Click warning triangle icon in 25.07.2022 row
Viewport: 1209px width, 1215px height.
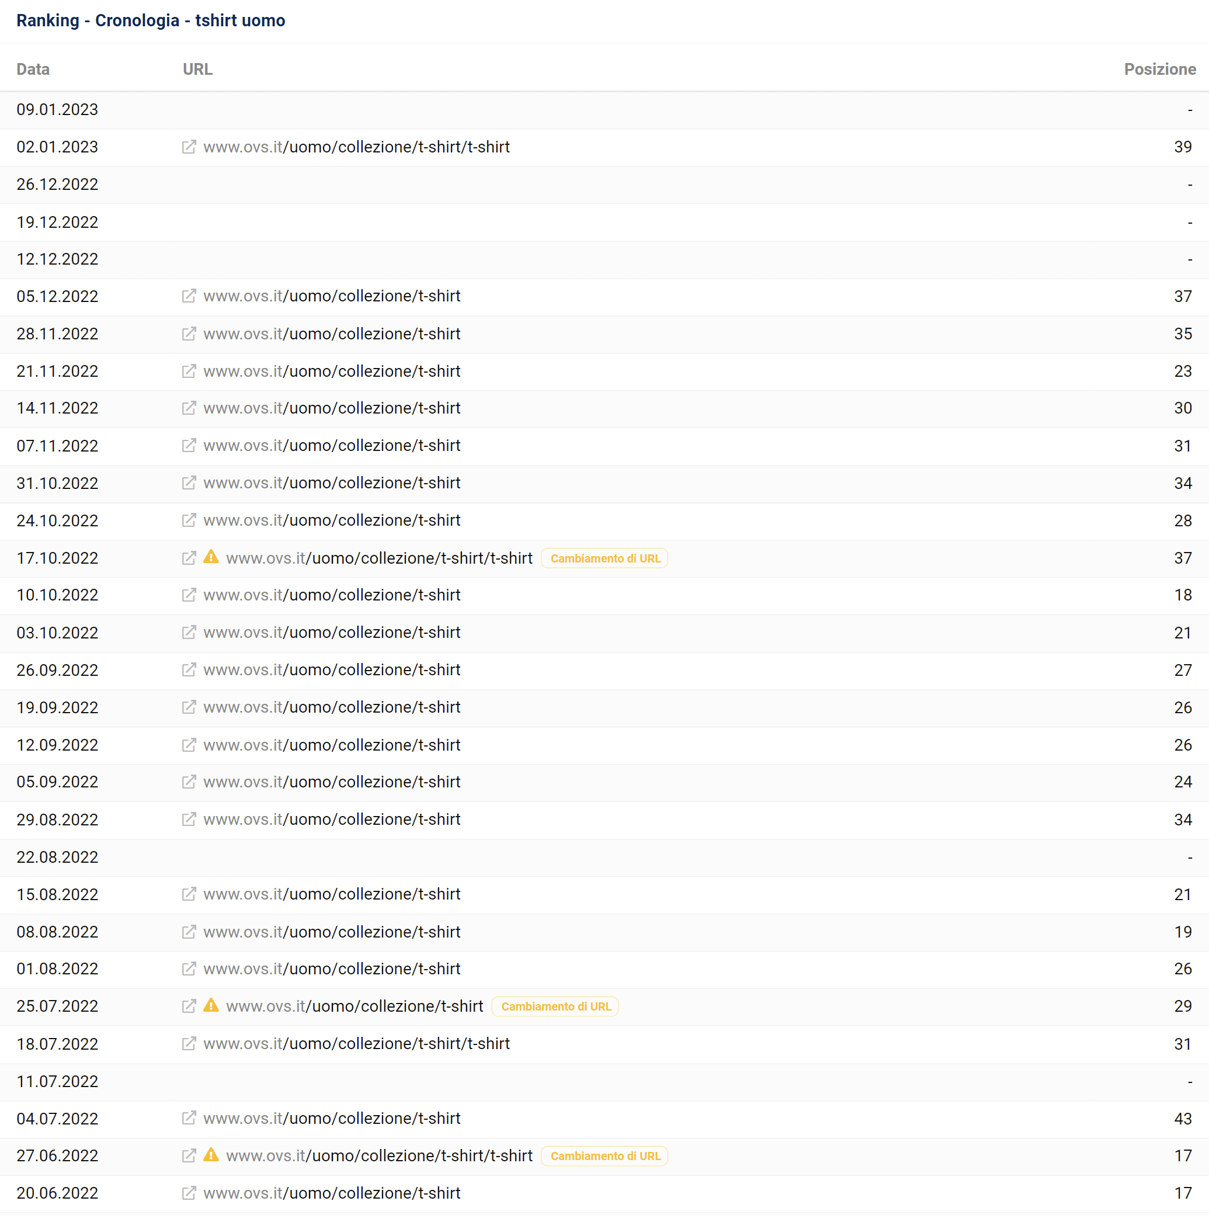[211, 1005]
